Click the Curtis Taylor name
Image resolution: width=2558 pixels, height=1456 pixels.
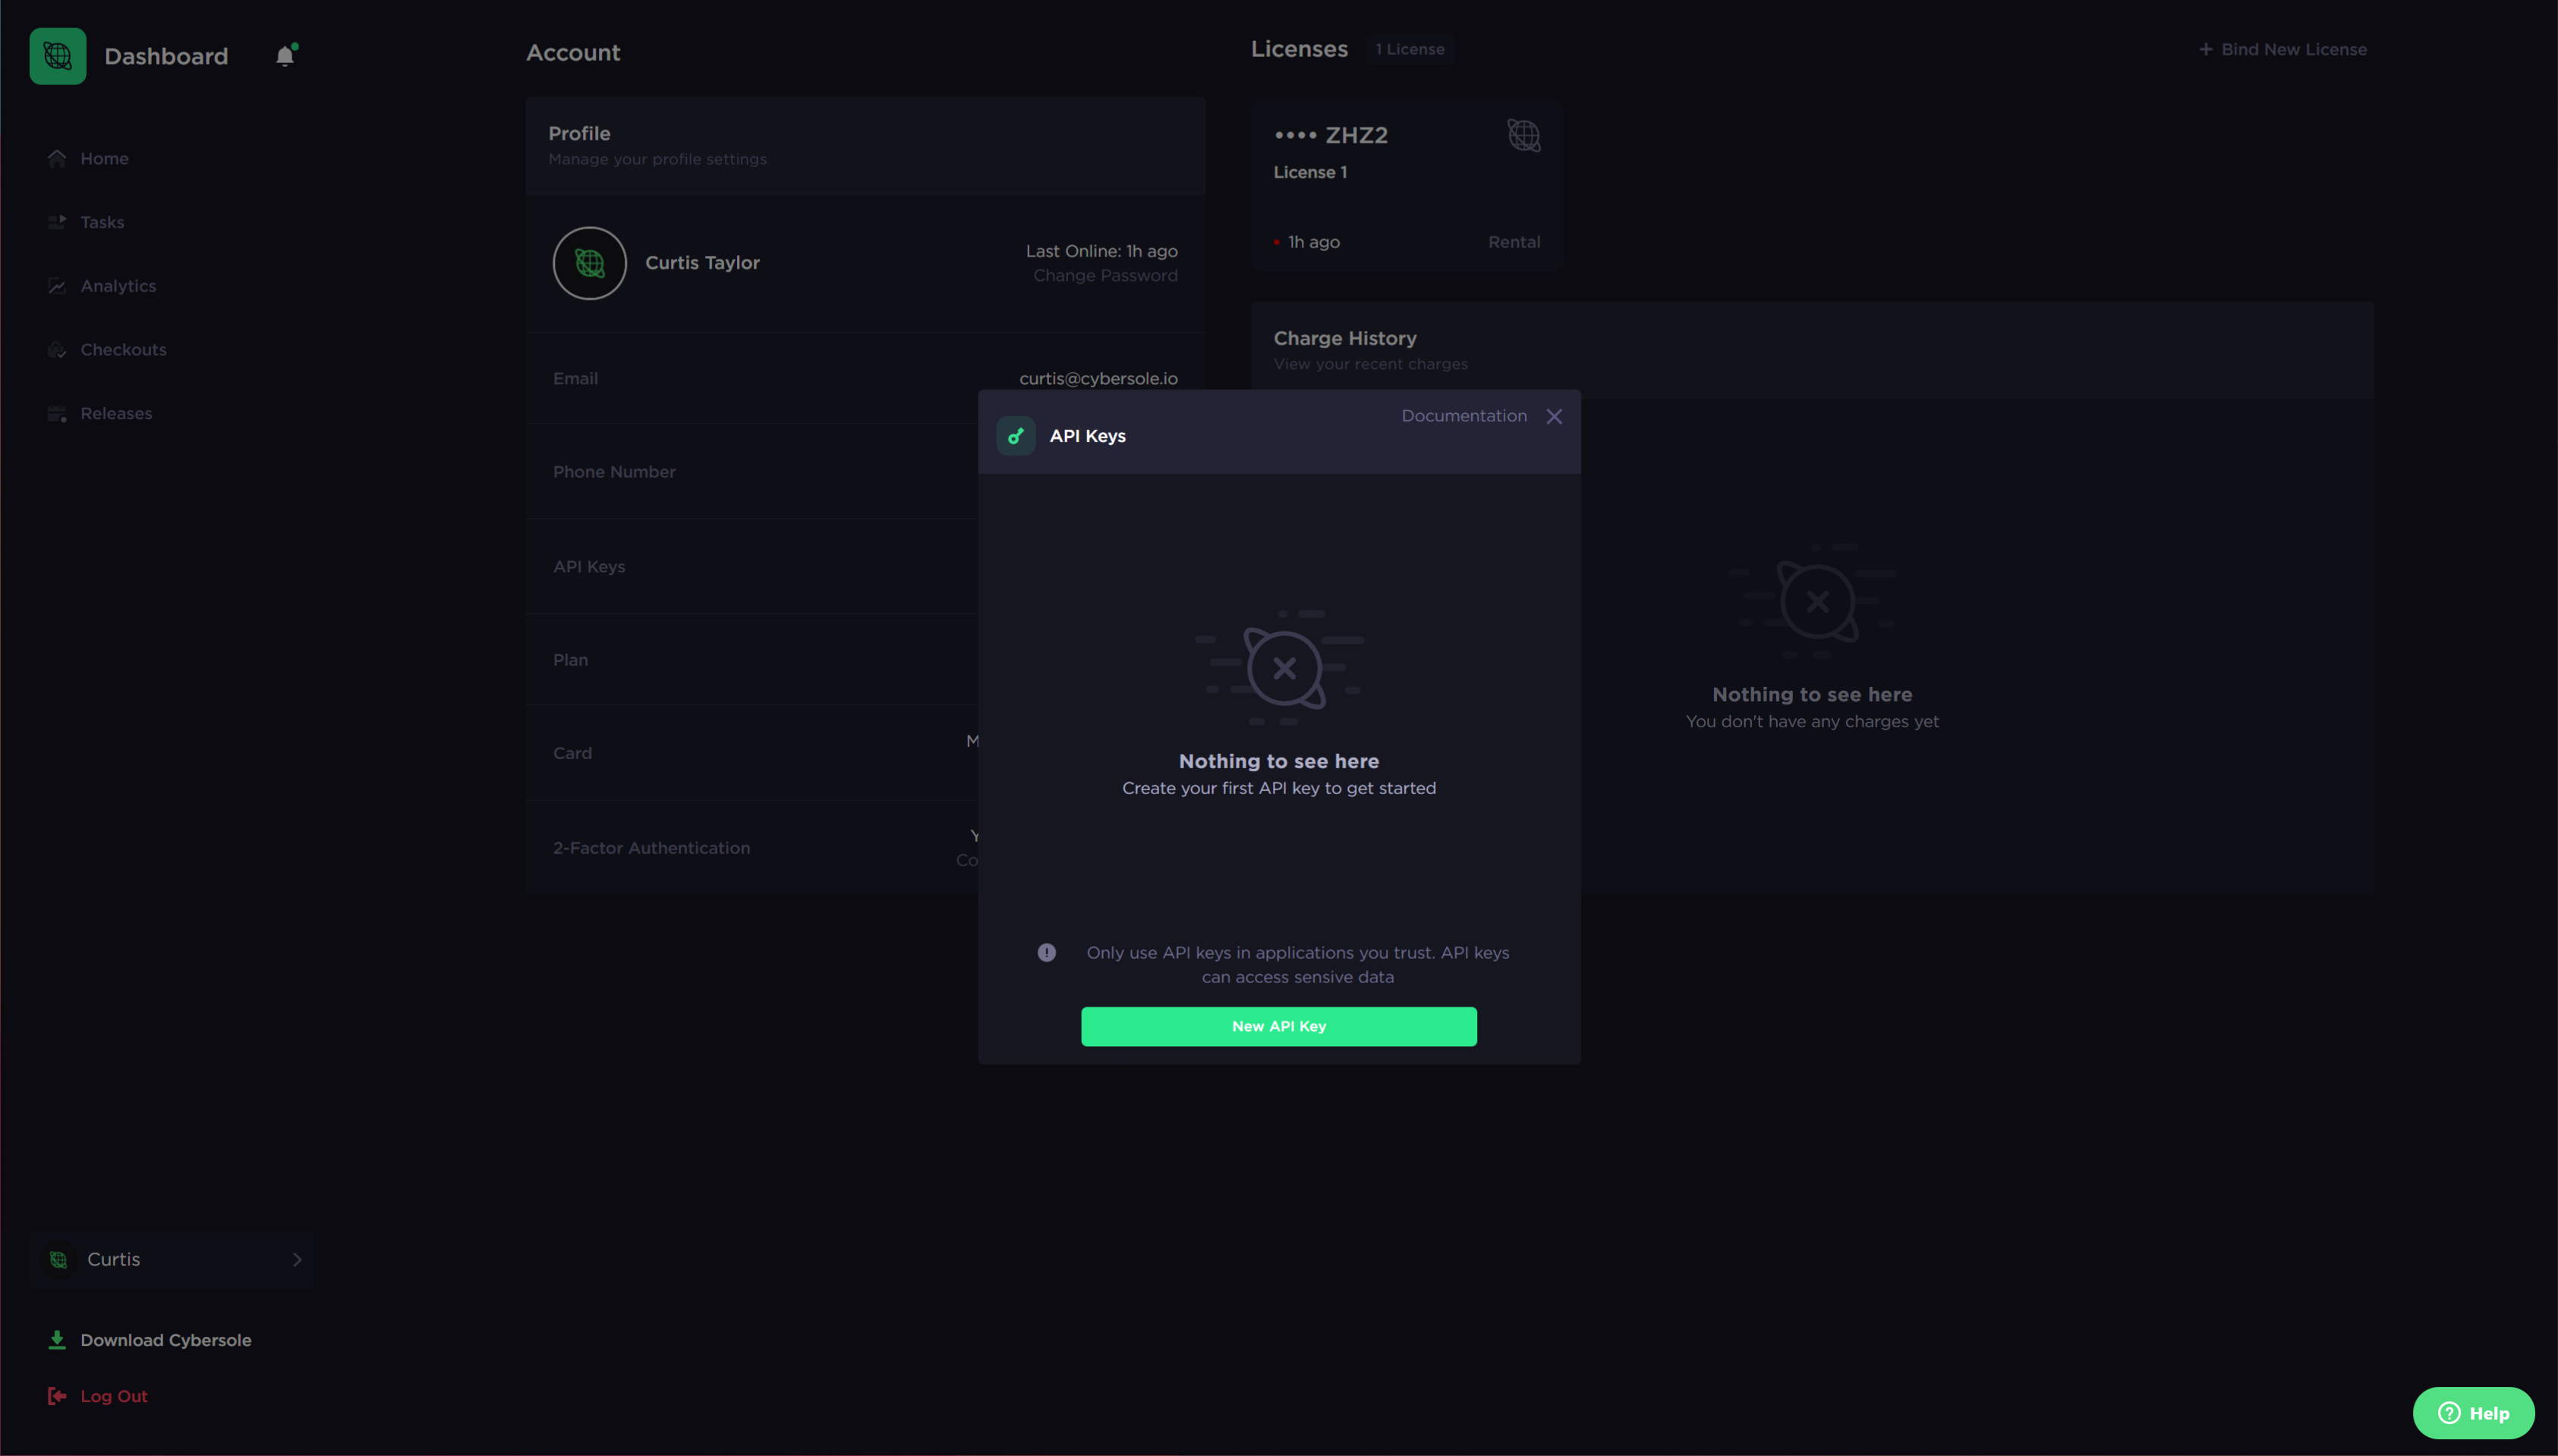click(703, 263)
